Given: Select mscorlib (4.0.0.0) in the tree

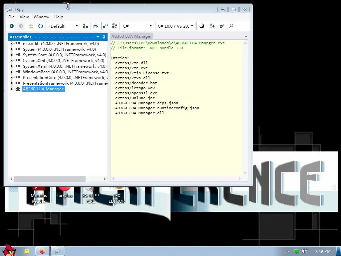Looking at the screenshot, I should coord(61,44).
